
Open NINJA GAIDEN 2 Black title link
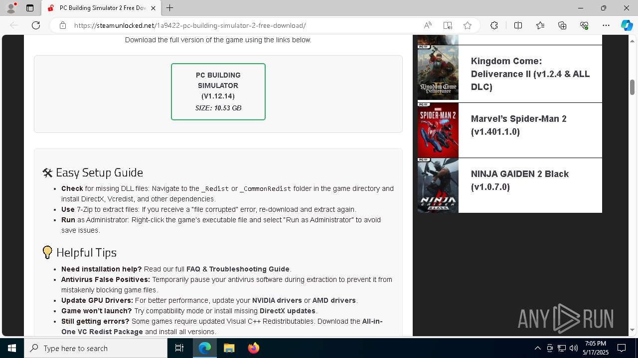click(x=520, y=180)
